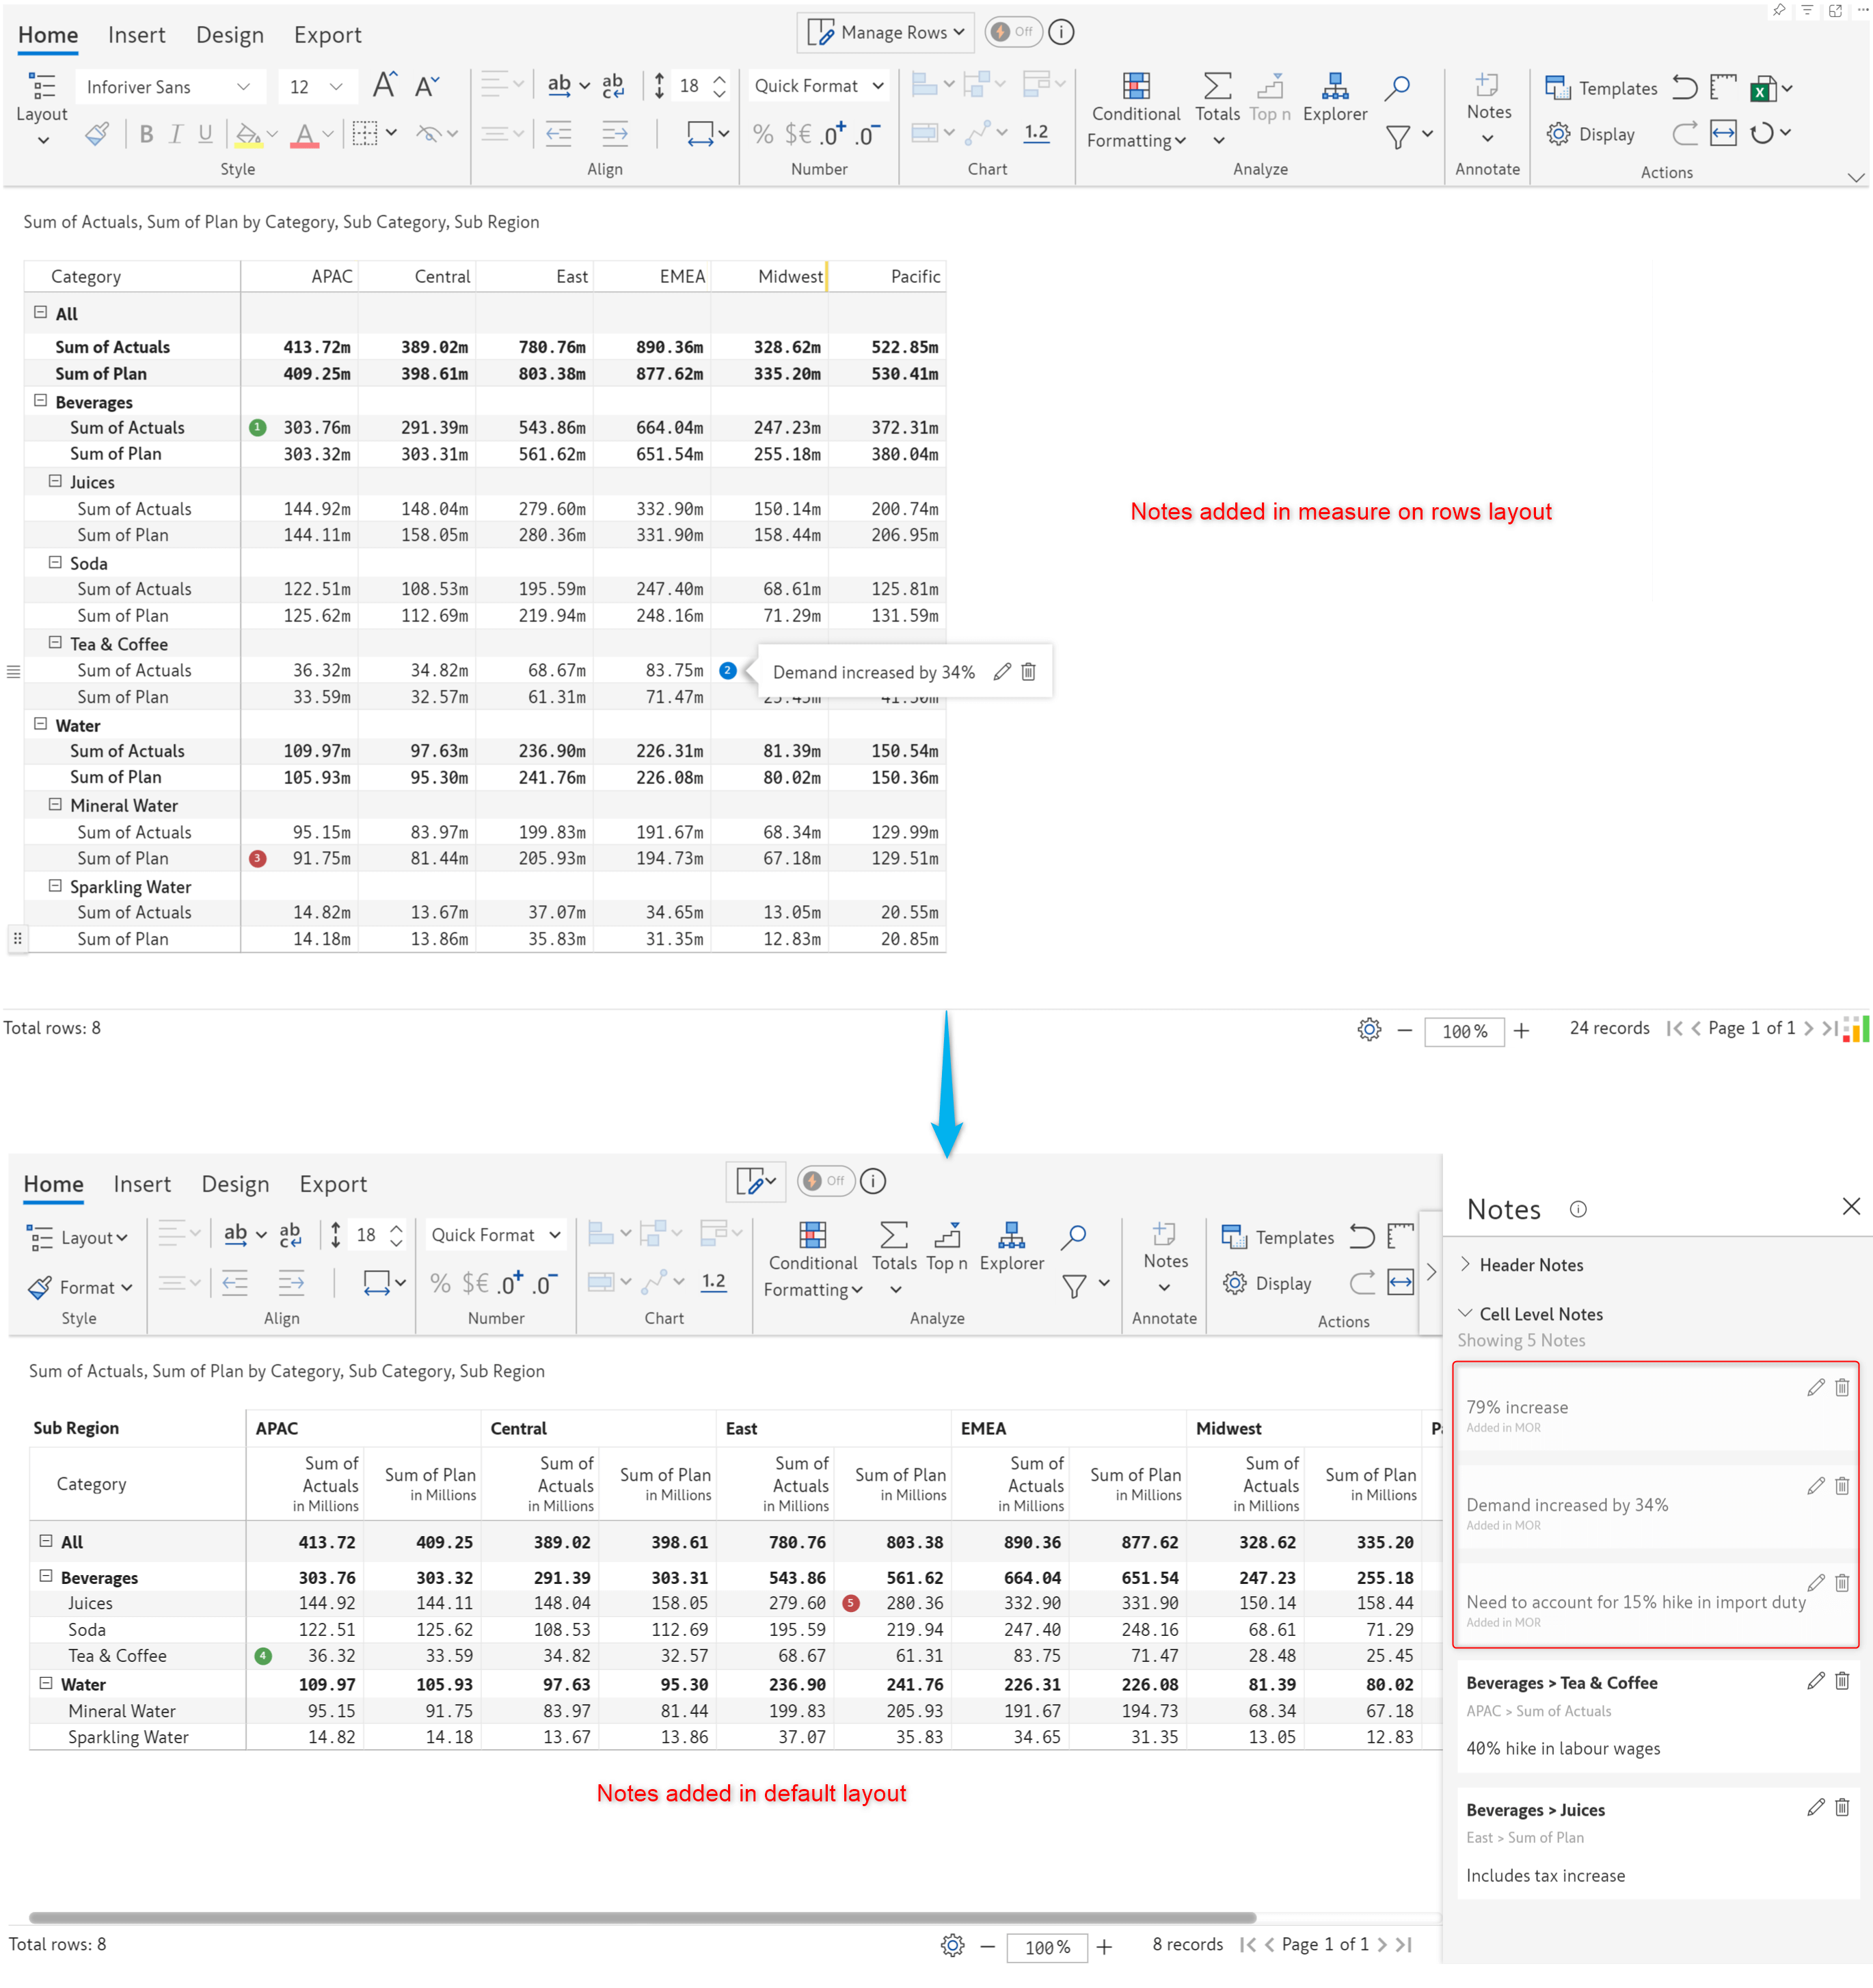Screen dimensions: 1873x1988
Task: Click the search magnifier in top ribbon
Action: (1397, 88)
